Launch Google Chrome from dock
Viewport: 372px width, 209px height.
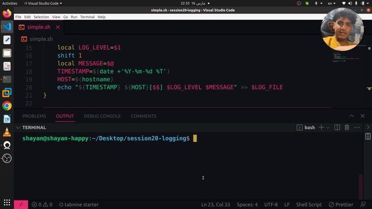pyautogui.click(x=7, y=106)
